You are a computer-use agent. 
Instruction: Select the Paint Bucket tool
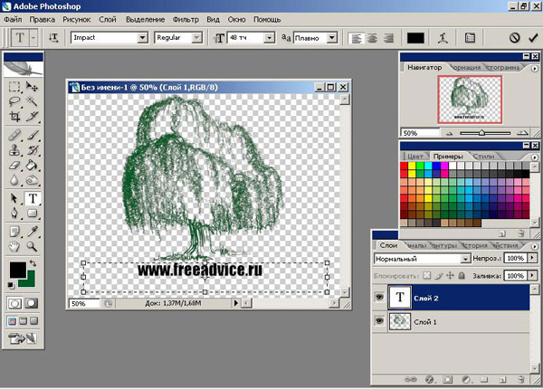(32, 166)
